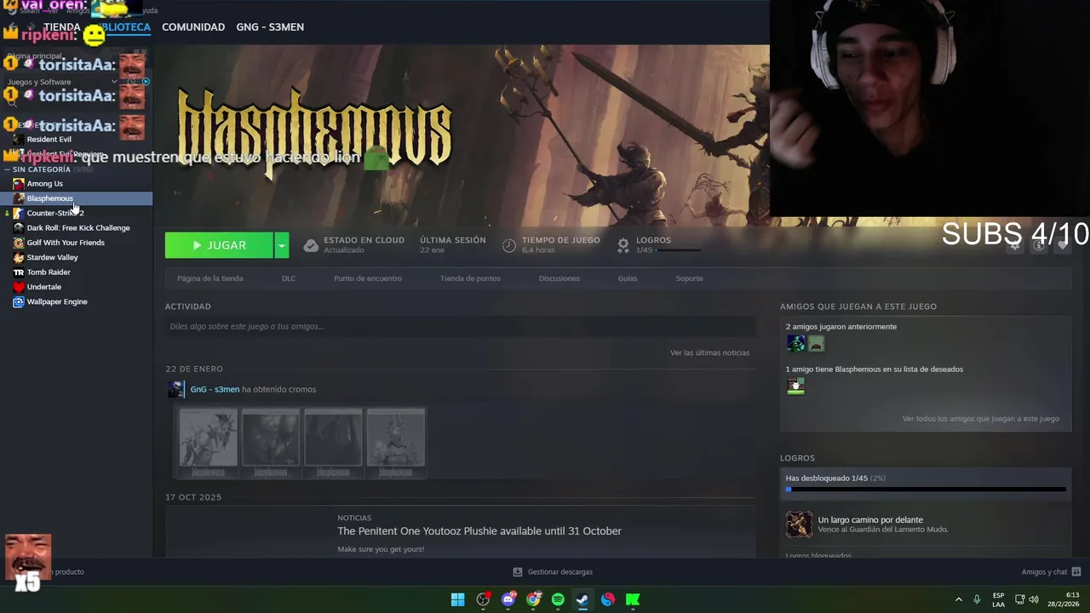Open Google Chrome from the taskbar
Viewport: 1090px width, 613px height.
coord(533,599)
